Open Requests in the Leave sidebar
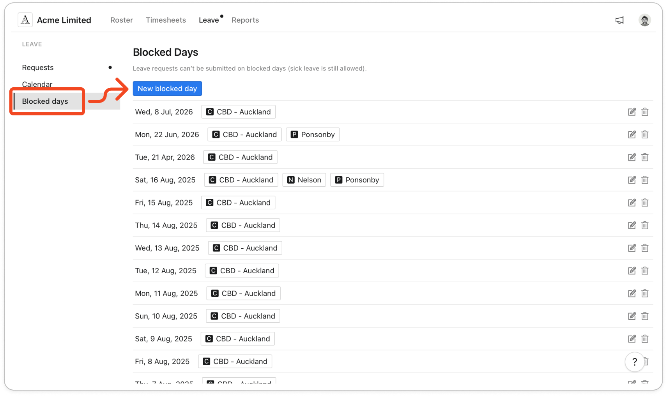This screenshot has width=667, height=396. 67,67
